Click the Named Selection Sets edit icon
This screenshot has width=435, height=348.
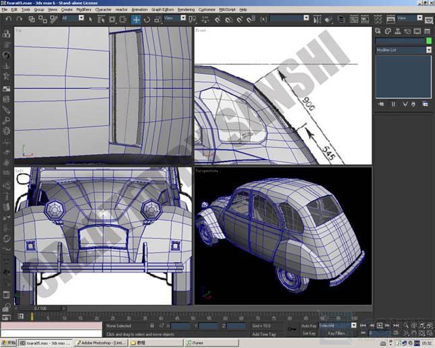click(263, 19)
